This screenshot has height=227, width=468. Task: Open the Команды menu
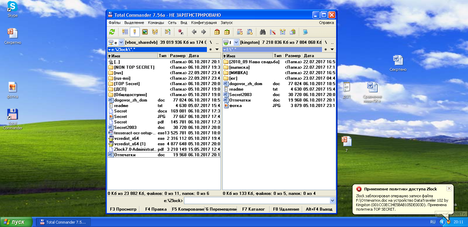156,23
